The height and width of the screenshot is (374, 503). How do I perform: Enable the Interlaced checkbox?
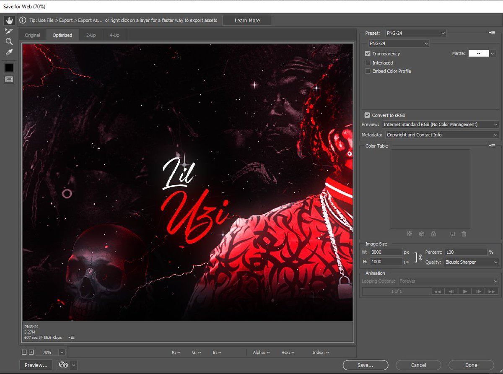(368, 62)
